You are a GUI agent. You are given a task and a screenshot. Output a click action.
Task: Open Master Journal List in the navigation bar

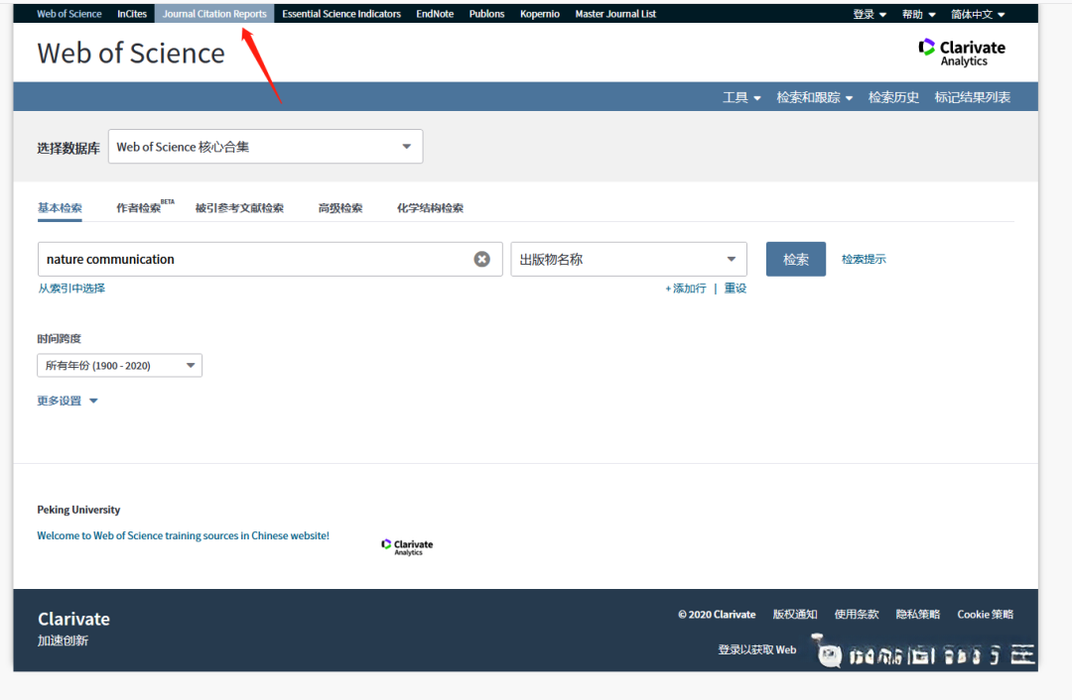pos(615,13)
